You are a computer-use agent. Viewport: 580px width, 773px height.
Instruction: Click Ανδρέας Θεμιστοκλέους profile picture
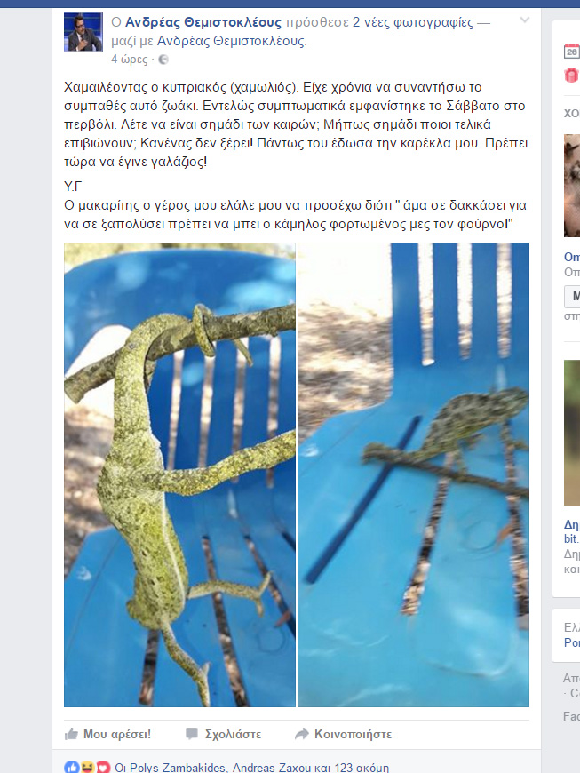pyautogui.click(x=83, y=32)
